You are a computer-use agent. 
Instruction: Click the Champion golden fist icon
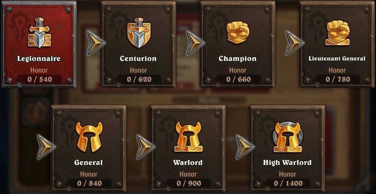[x=238, y=33]
